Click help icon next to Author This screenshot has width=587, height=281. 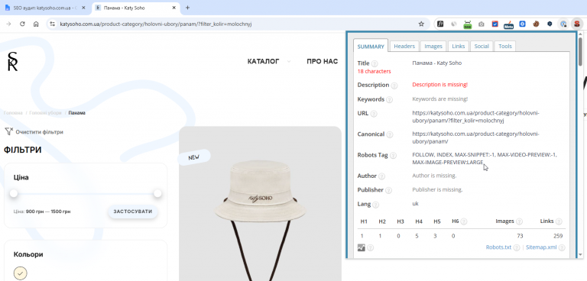[381, 176]
